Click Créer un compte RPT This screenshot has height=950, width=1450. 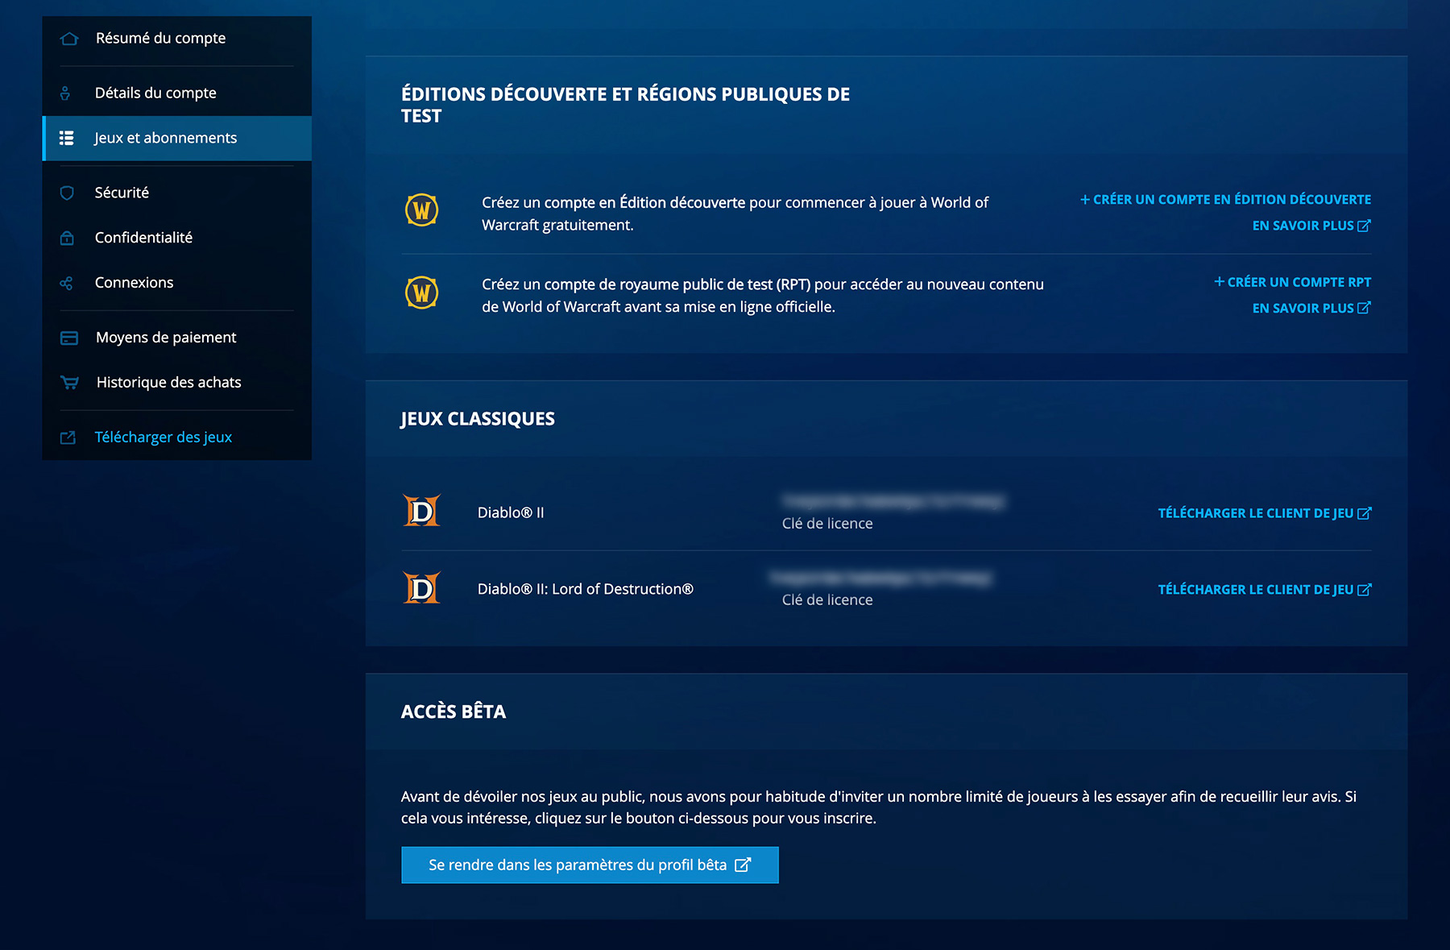(1292, 282)
